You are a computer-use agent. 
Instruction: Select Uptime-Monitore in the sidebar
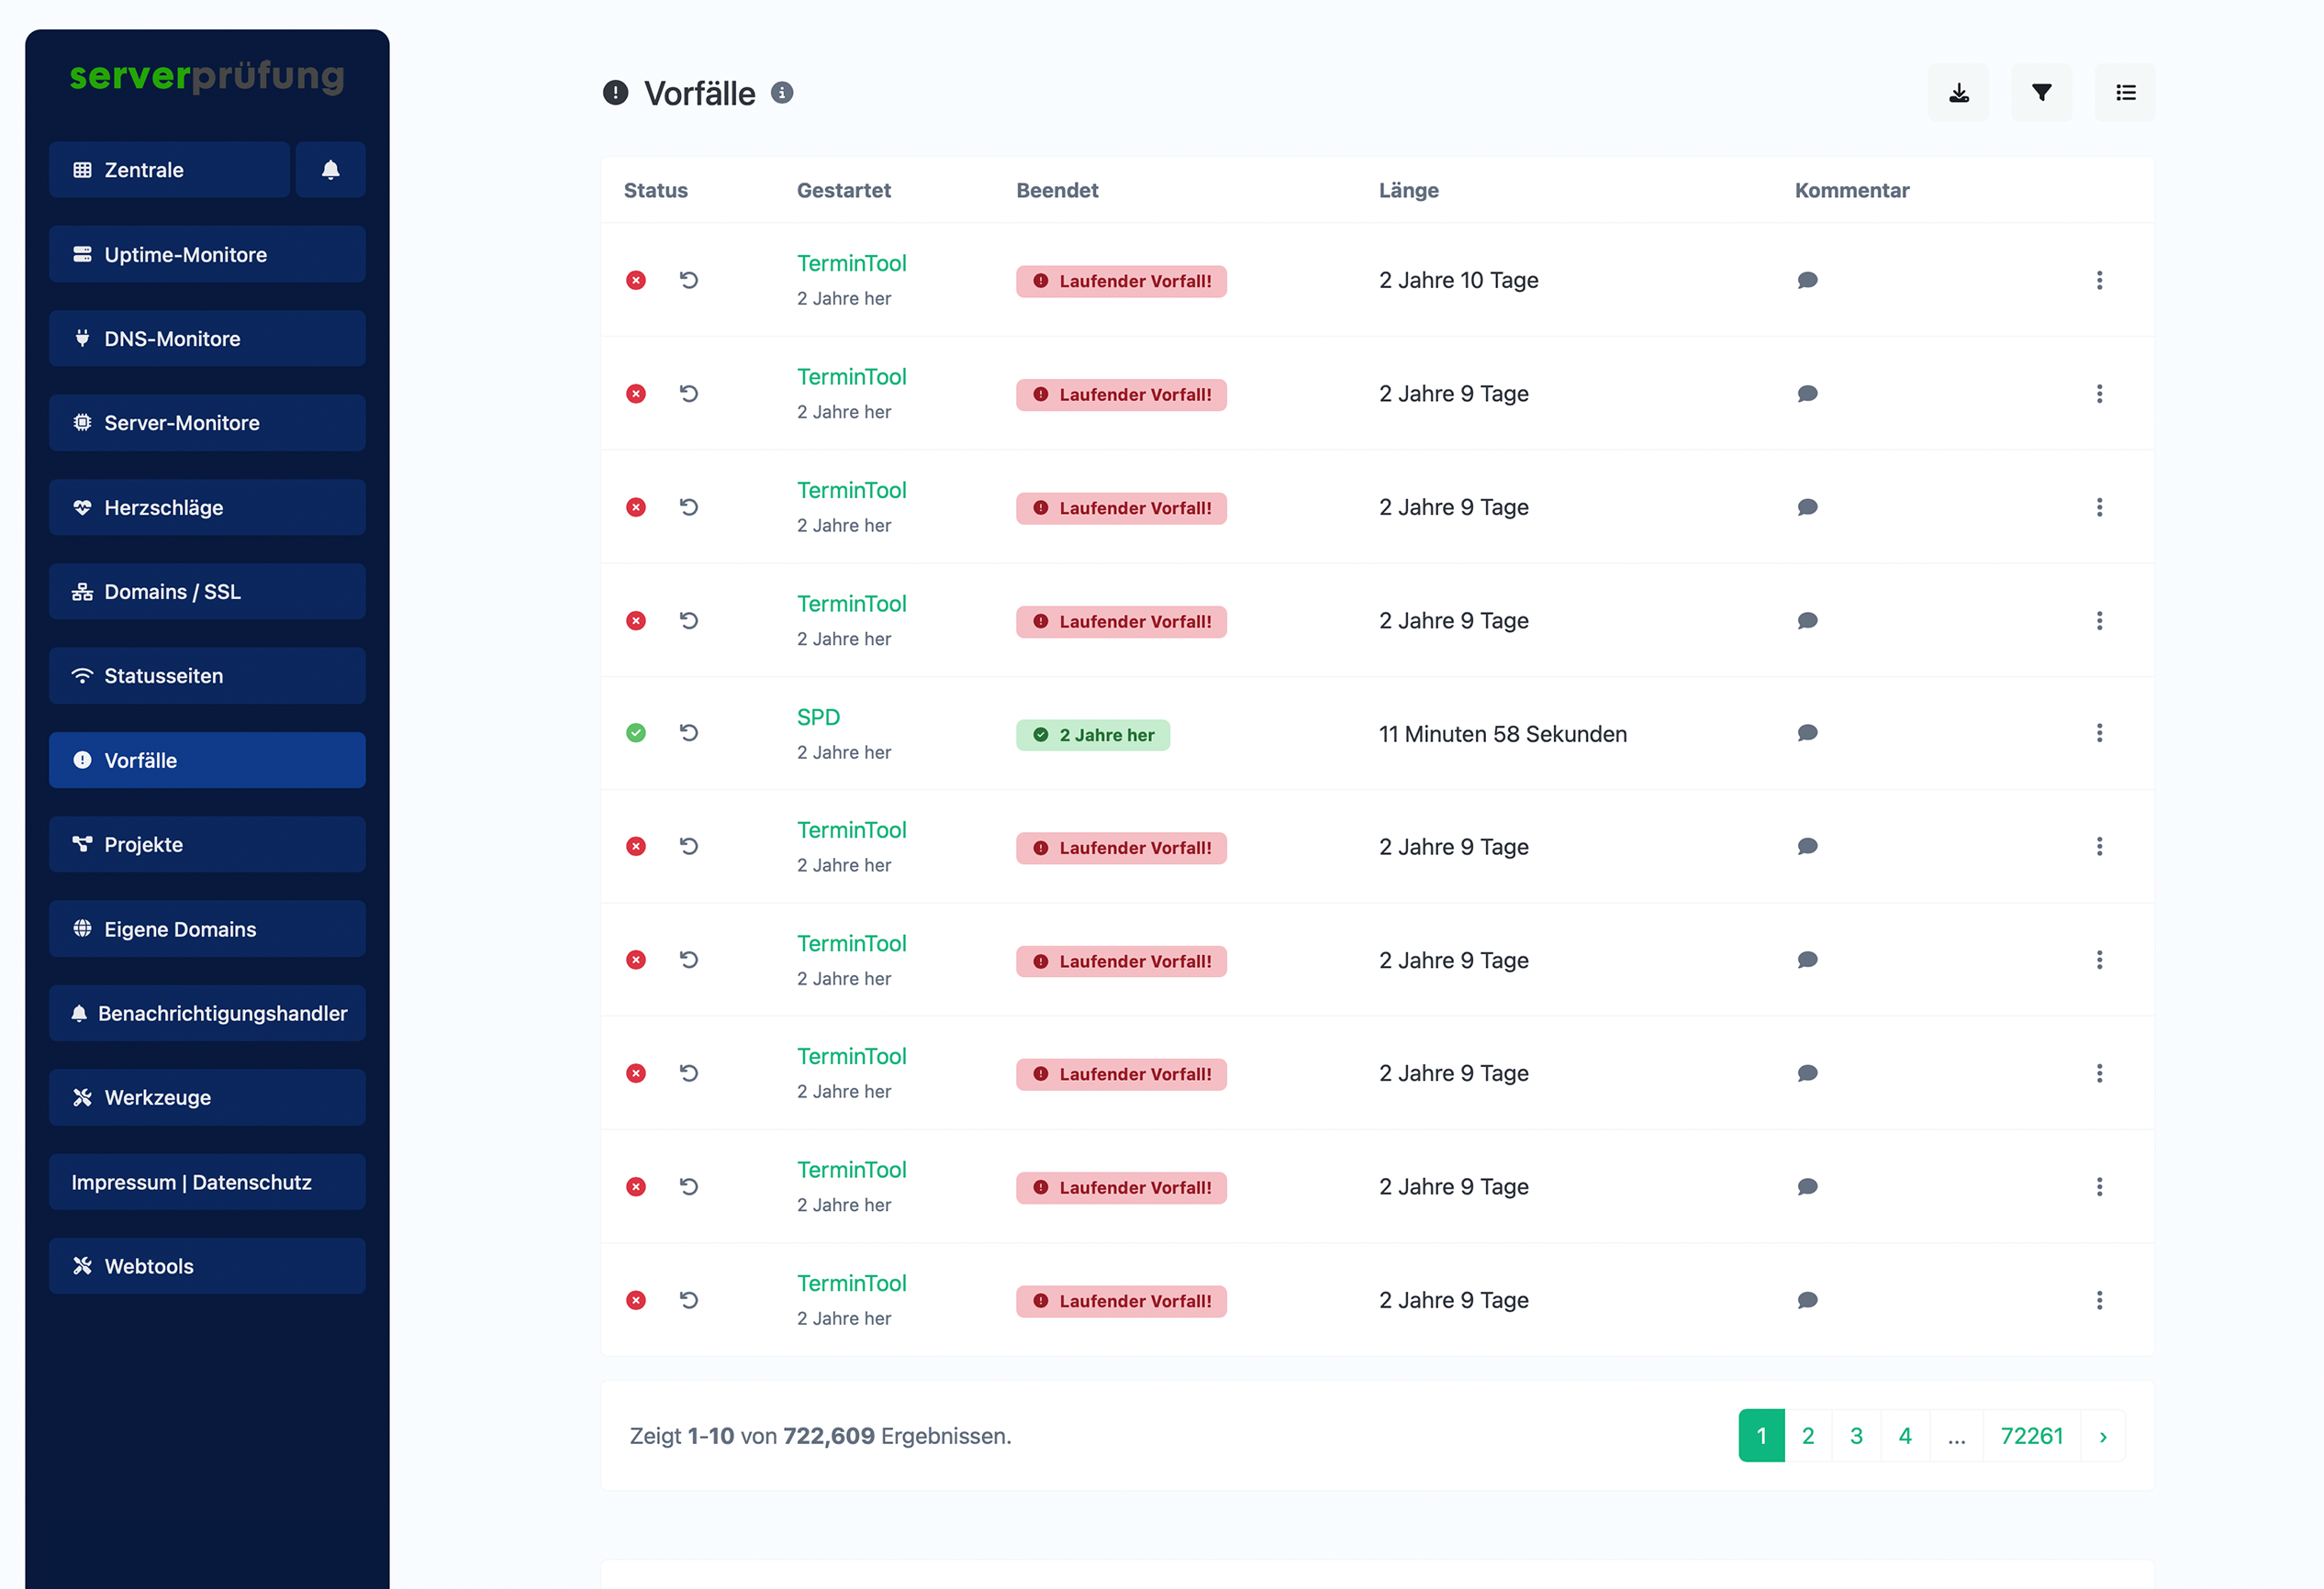pyautogui.click(x=206, y=254)
